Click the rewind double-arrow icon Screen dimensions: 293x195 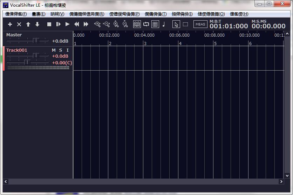click(x=77, y=24)
